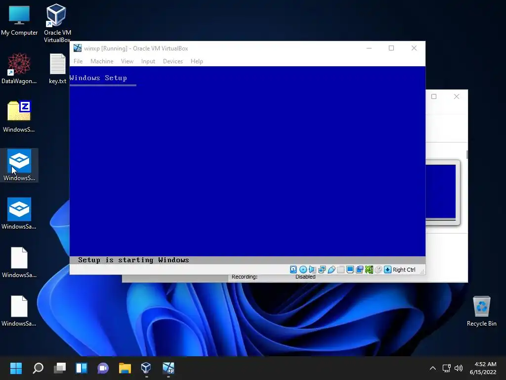Screen dimensions: 506x380
Task: Maximize the background VirtualBox Manager window
Action: click(x=434, y=96)
